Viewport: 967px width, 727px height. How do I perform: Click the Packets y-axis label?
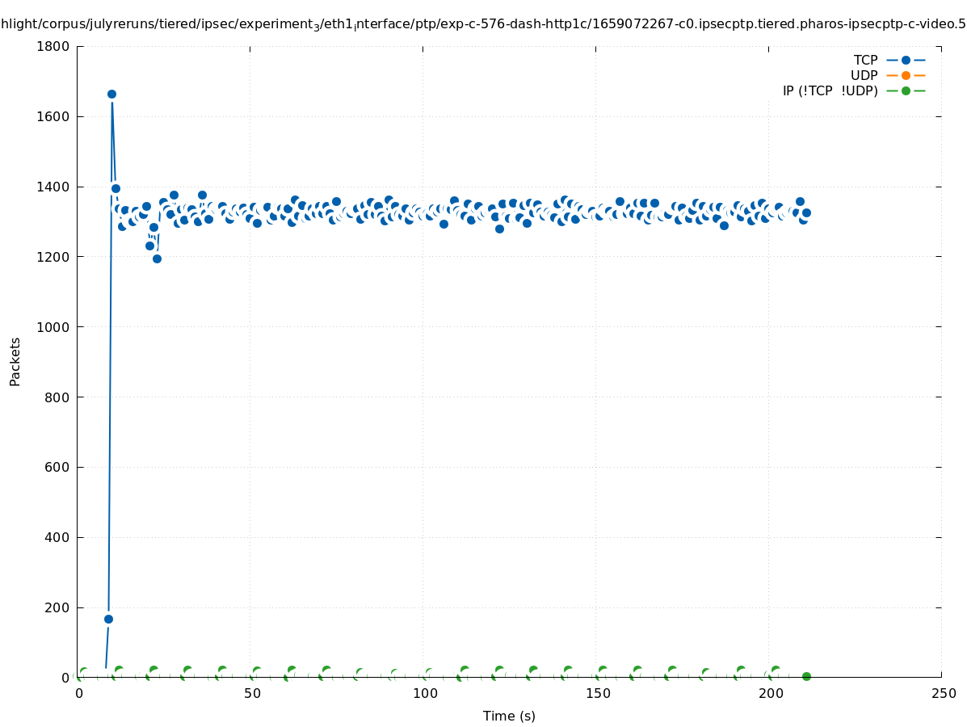tap(15, 361)
